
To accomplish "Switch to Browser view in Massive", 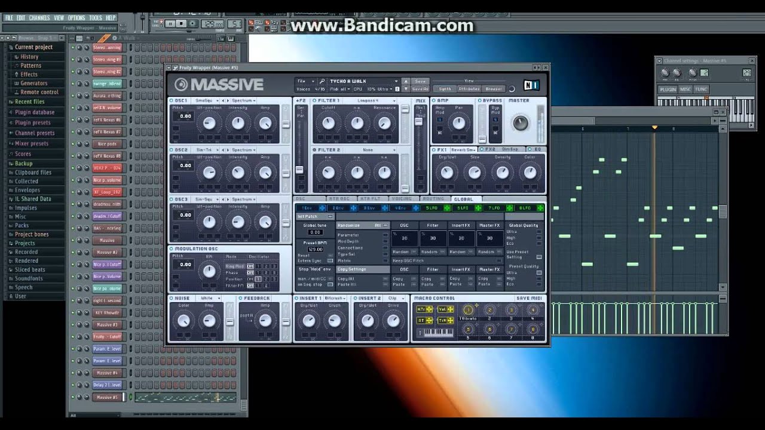I will click(494, 89).
